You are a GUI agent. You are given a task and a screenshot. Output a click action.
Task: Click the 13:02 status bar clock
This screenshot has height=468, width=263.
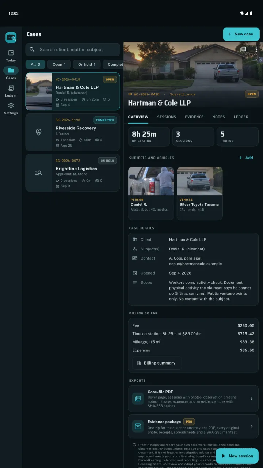(14, 14)
